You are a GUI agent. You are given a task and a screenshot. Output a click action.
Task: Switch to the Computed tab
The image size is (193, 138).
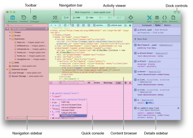(x=147, y=25)
